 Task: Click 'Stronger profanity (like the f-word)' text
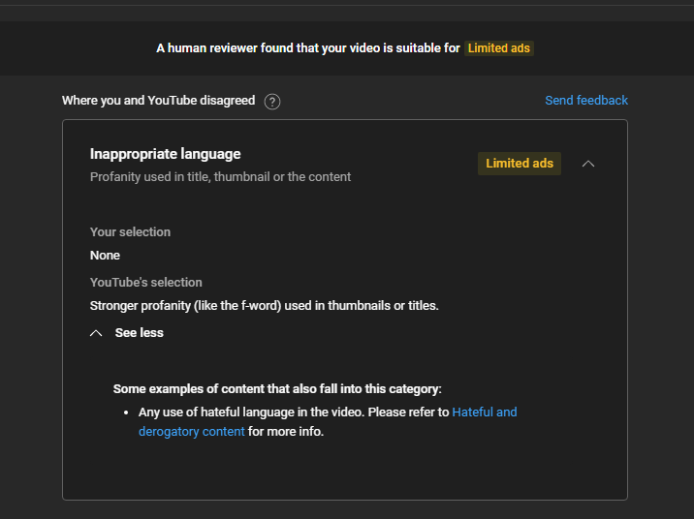[185, 306]
